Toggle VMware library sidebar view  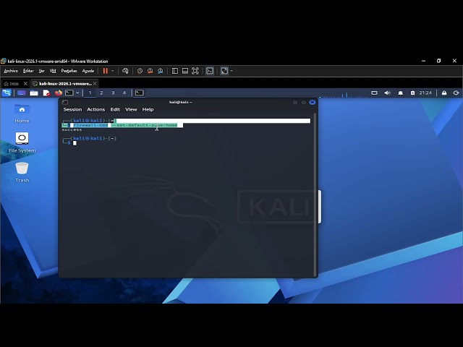pos(175,71)
